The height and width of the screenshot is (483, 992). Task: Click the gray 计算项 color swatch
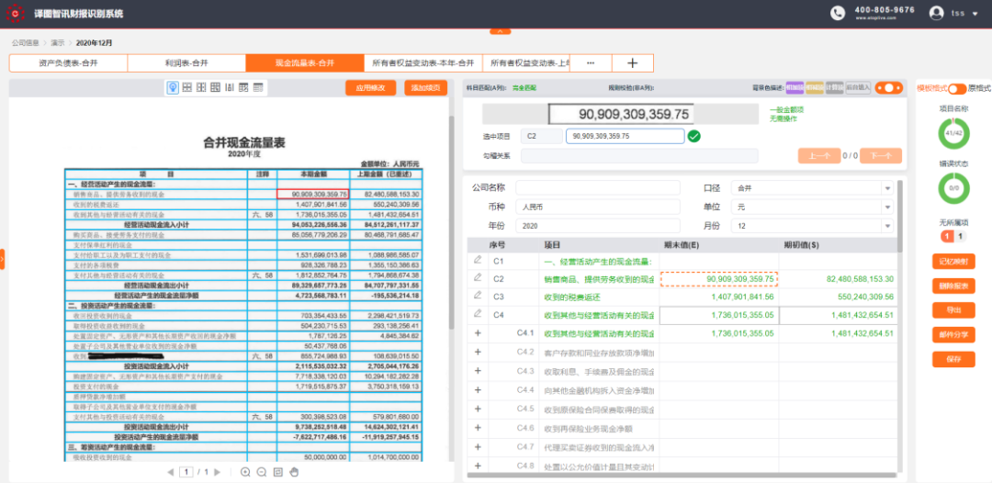click(834, 88)
